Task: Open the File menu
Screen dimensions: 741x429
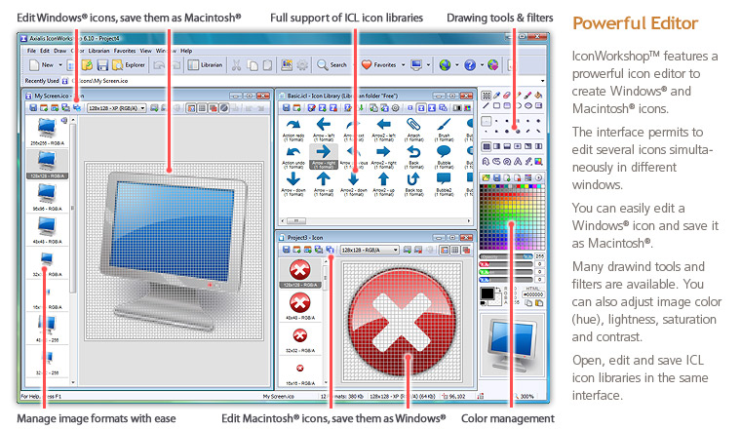Action: (31, 51)
